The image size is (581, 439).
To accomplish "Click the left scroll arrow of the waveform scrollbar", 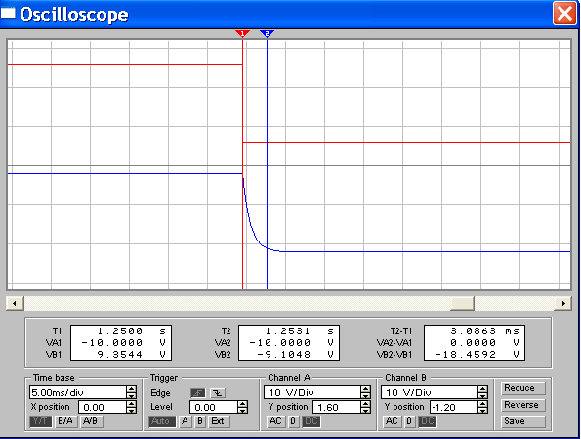I will pos(15,303).
